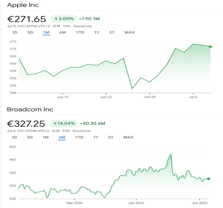Viewport: 223px width, 208px height.
Task: Click the current price dot on Apple chart
Action: point(210,47)
